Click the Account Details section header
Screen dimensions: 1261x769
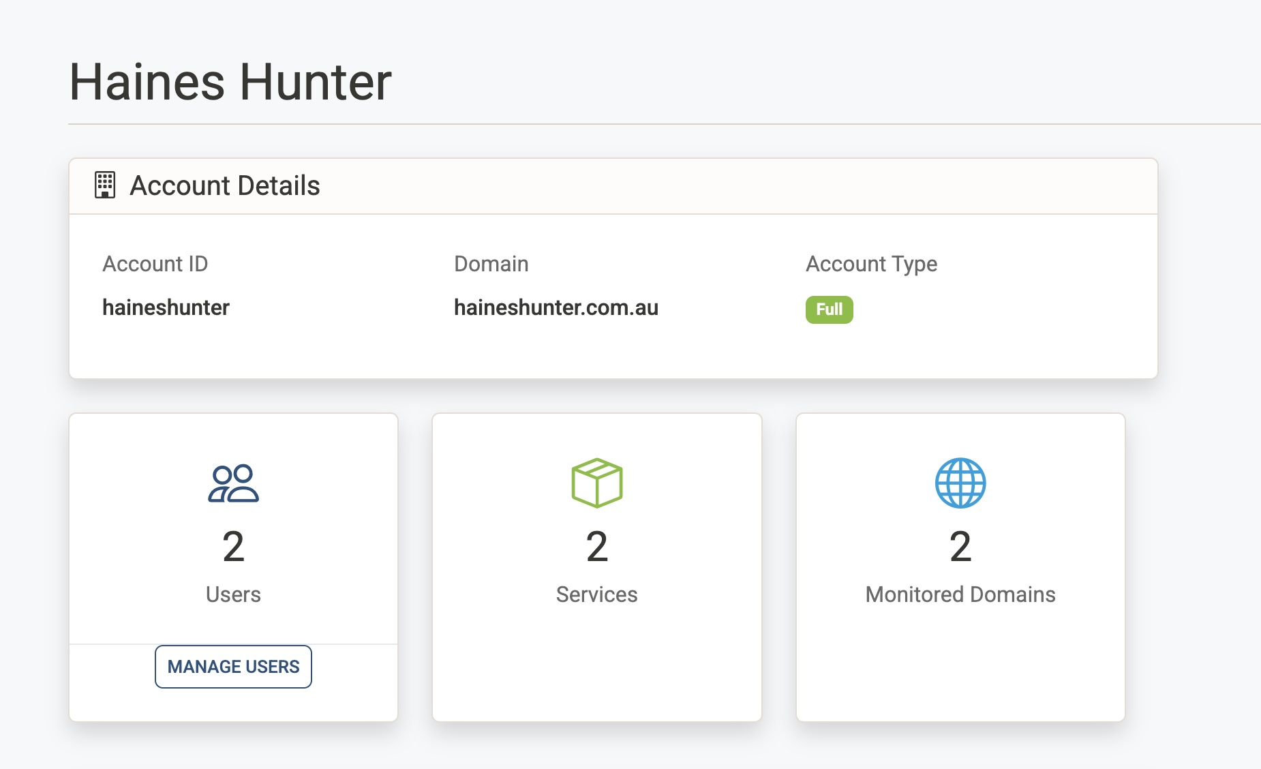[225, 185]
